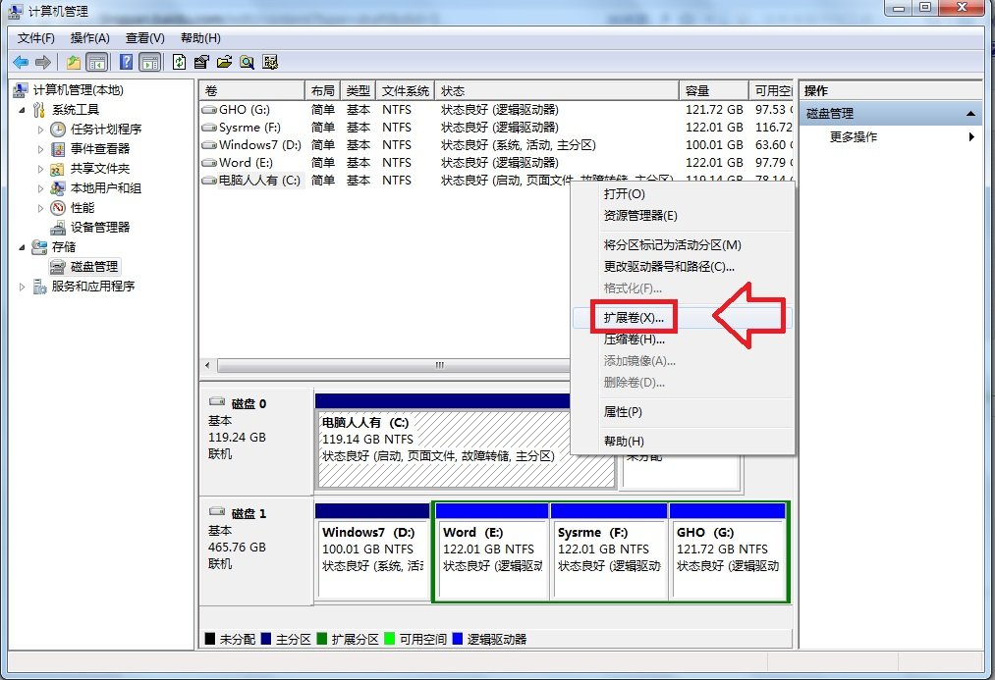Click the back navigation arrow icon
The image size is (995, 680).
point(21,61)
